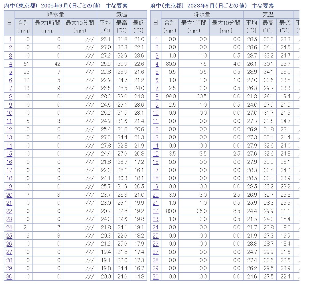Click day 10 link in 2023 table
Screen dimensions: 310x287
(156, 113)
